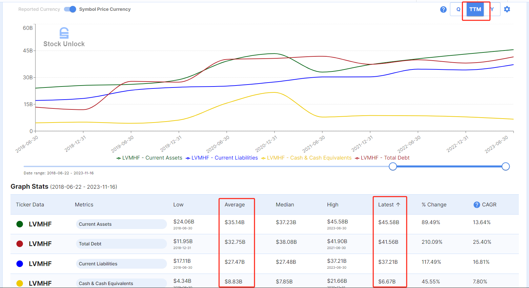Click the $45.58B latest value
The width and height of the screenshot is (529, 288).
click(389, 222)
